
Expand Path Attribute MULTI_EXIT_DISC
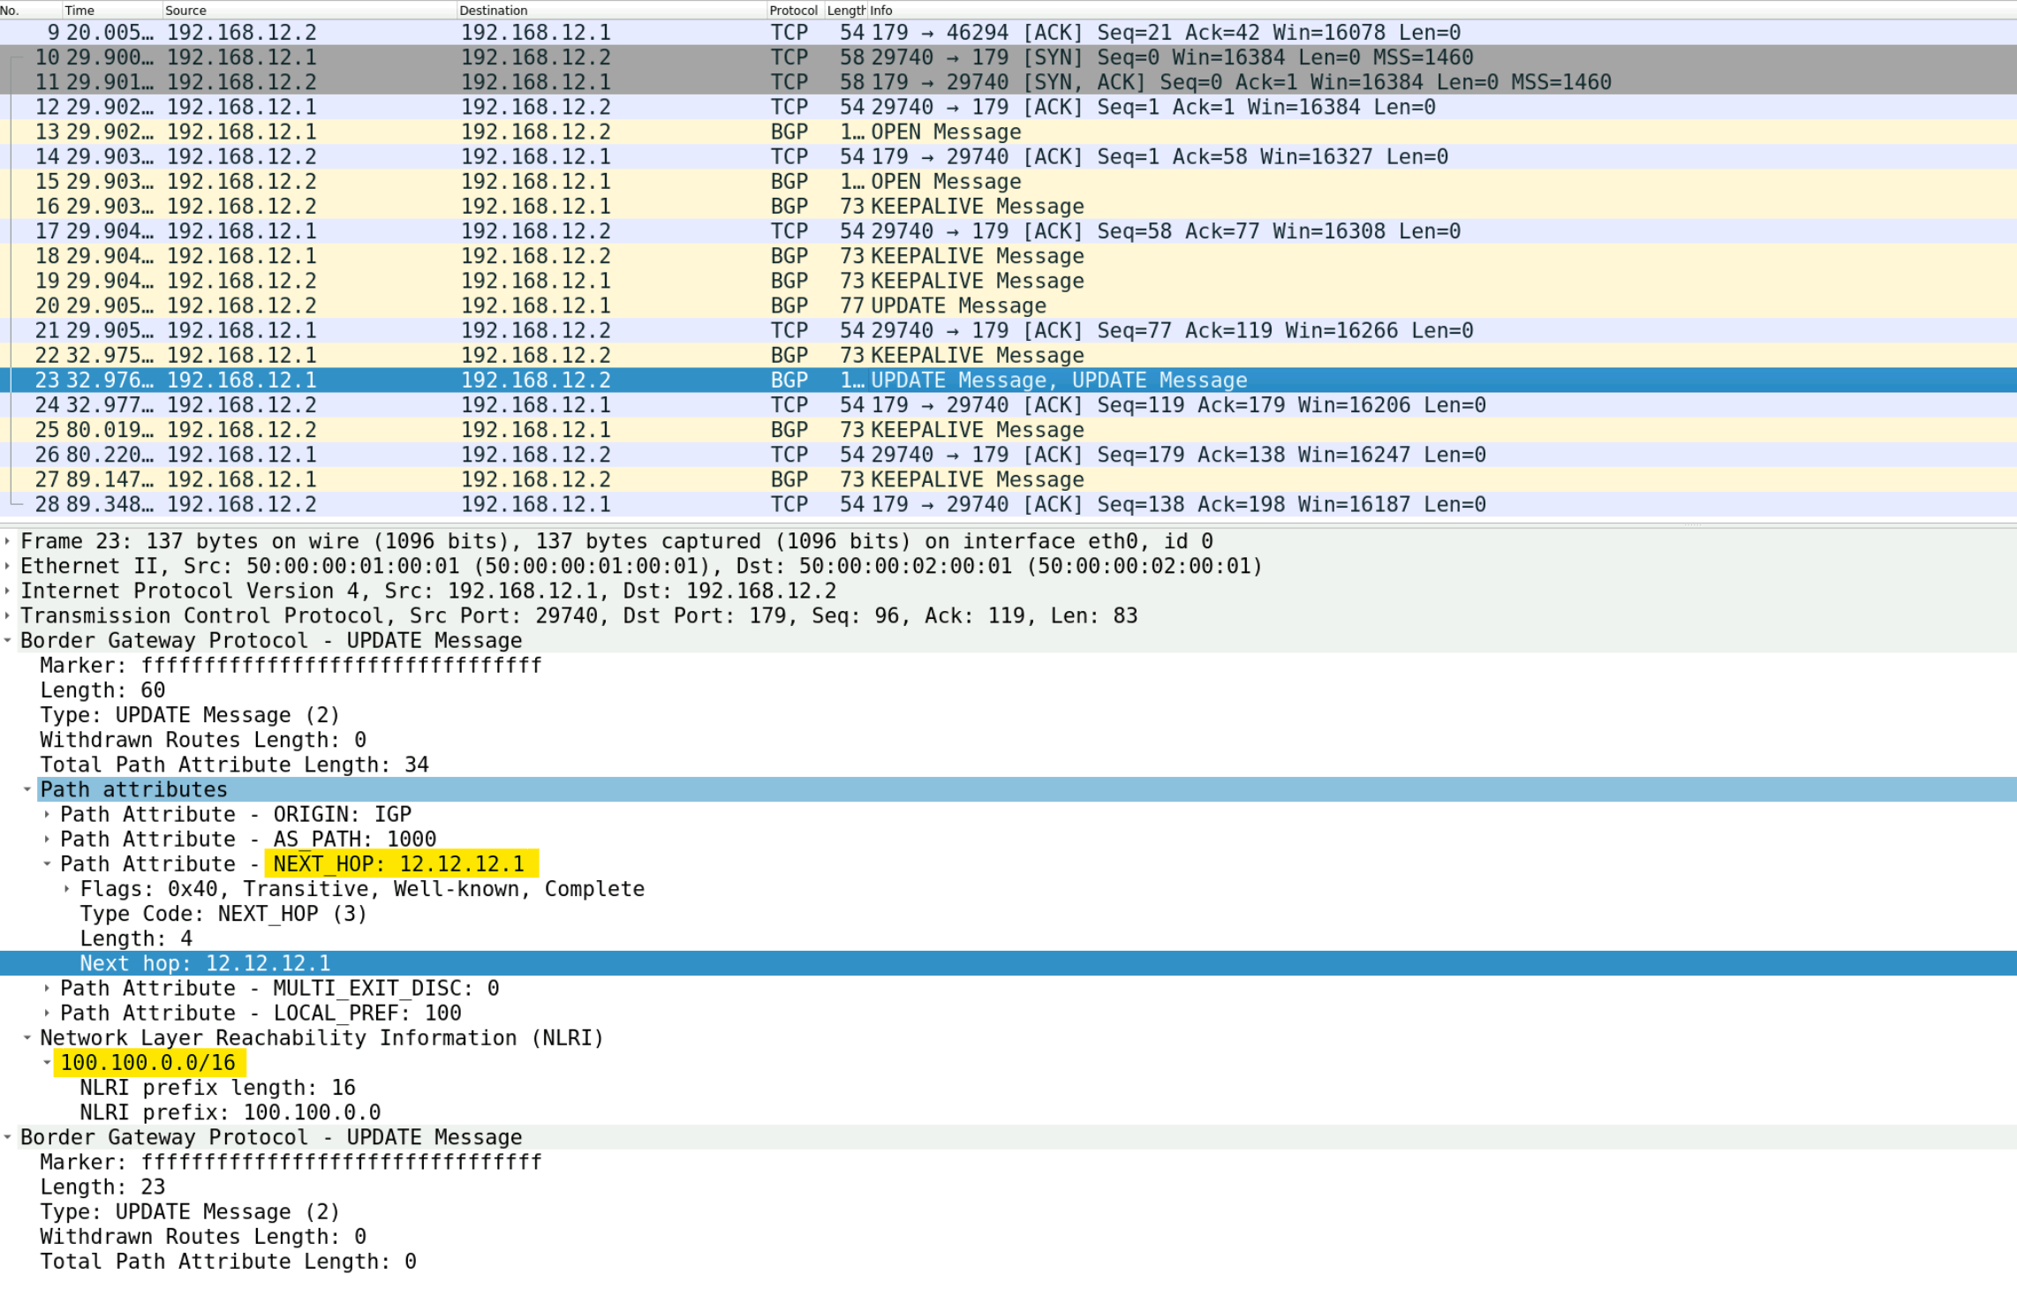(x=47, y=988)
